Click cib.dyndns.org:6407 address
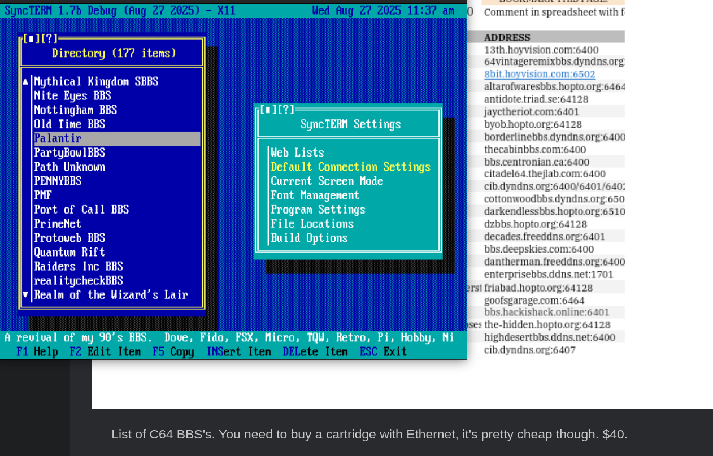 530,350
